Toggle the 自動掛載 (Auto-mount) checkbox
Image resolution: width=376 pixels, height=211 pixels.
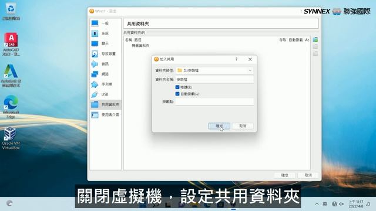[177, 94]
